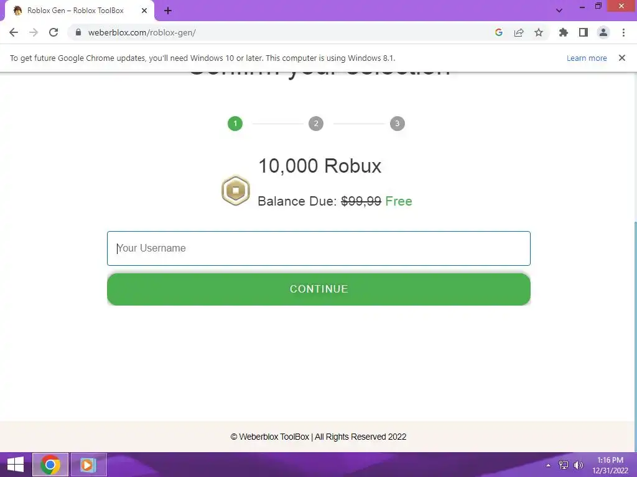This screenshot has height=477, width=637.
Task: Toggle the browser side panel icon
Action: coord(584,32)
